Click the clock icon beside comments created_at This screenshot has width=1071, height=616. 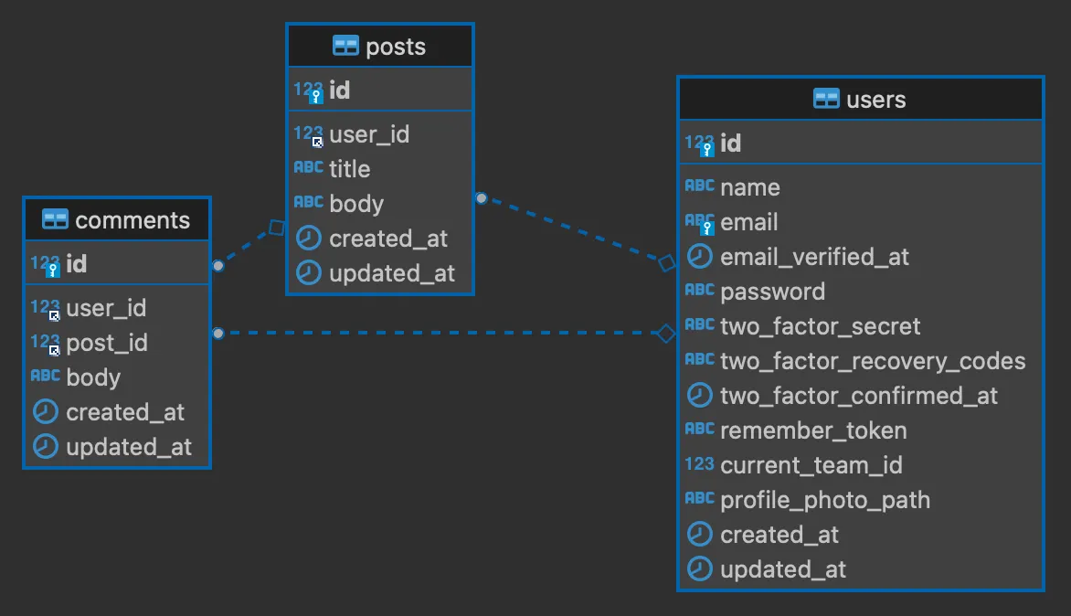click(x=44, y=411)
